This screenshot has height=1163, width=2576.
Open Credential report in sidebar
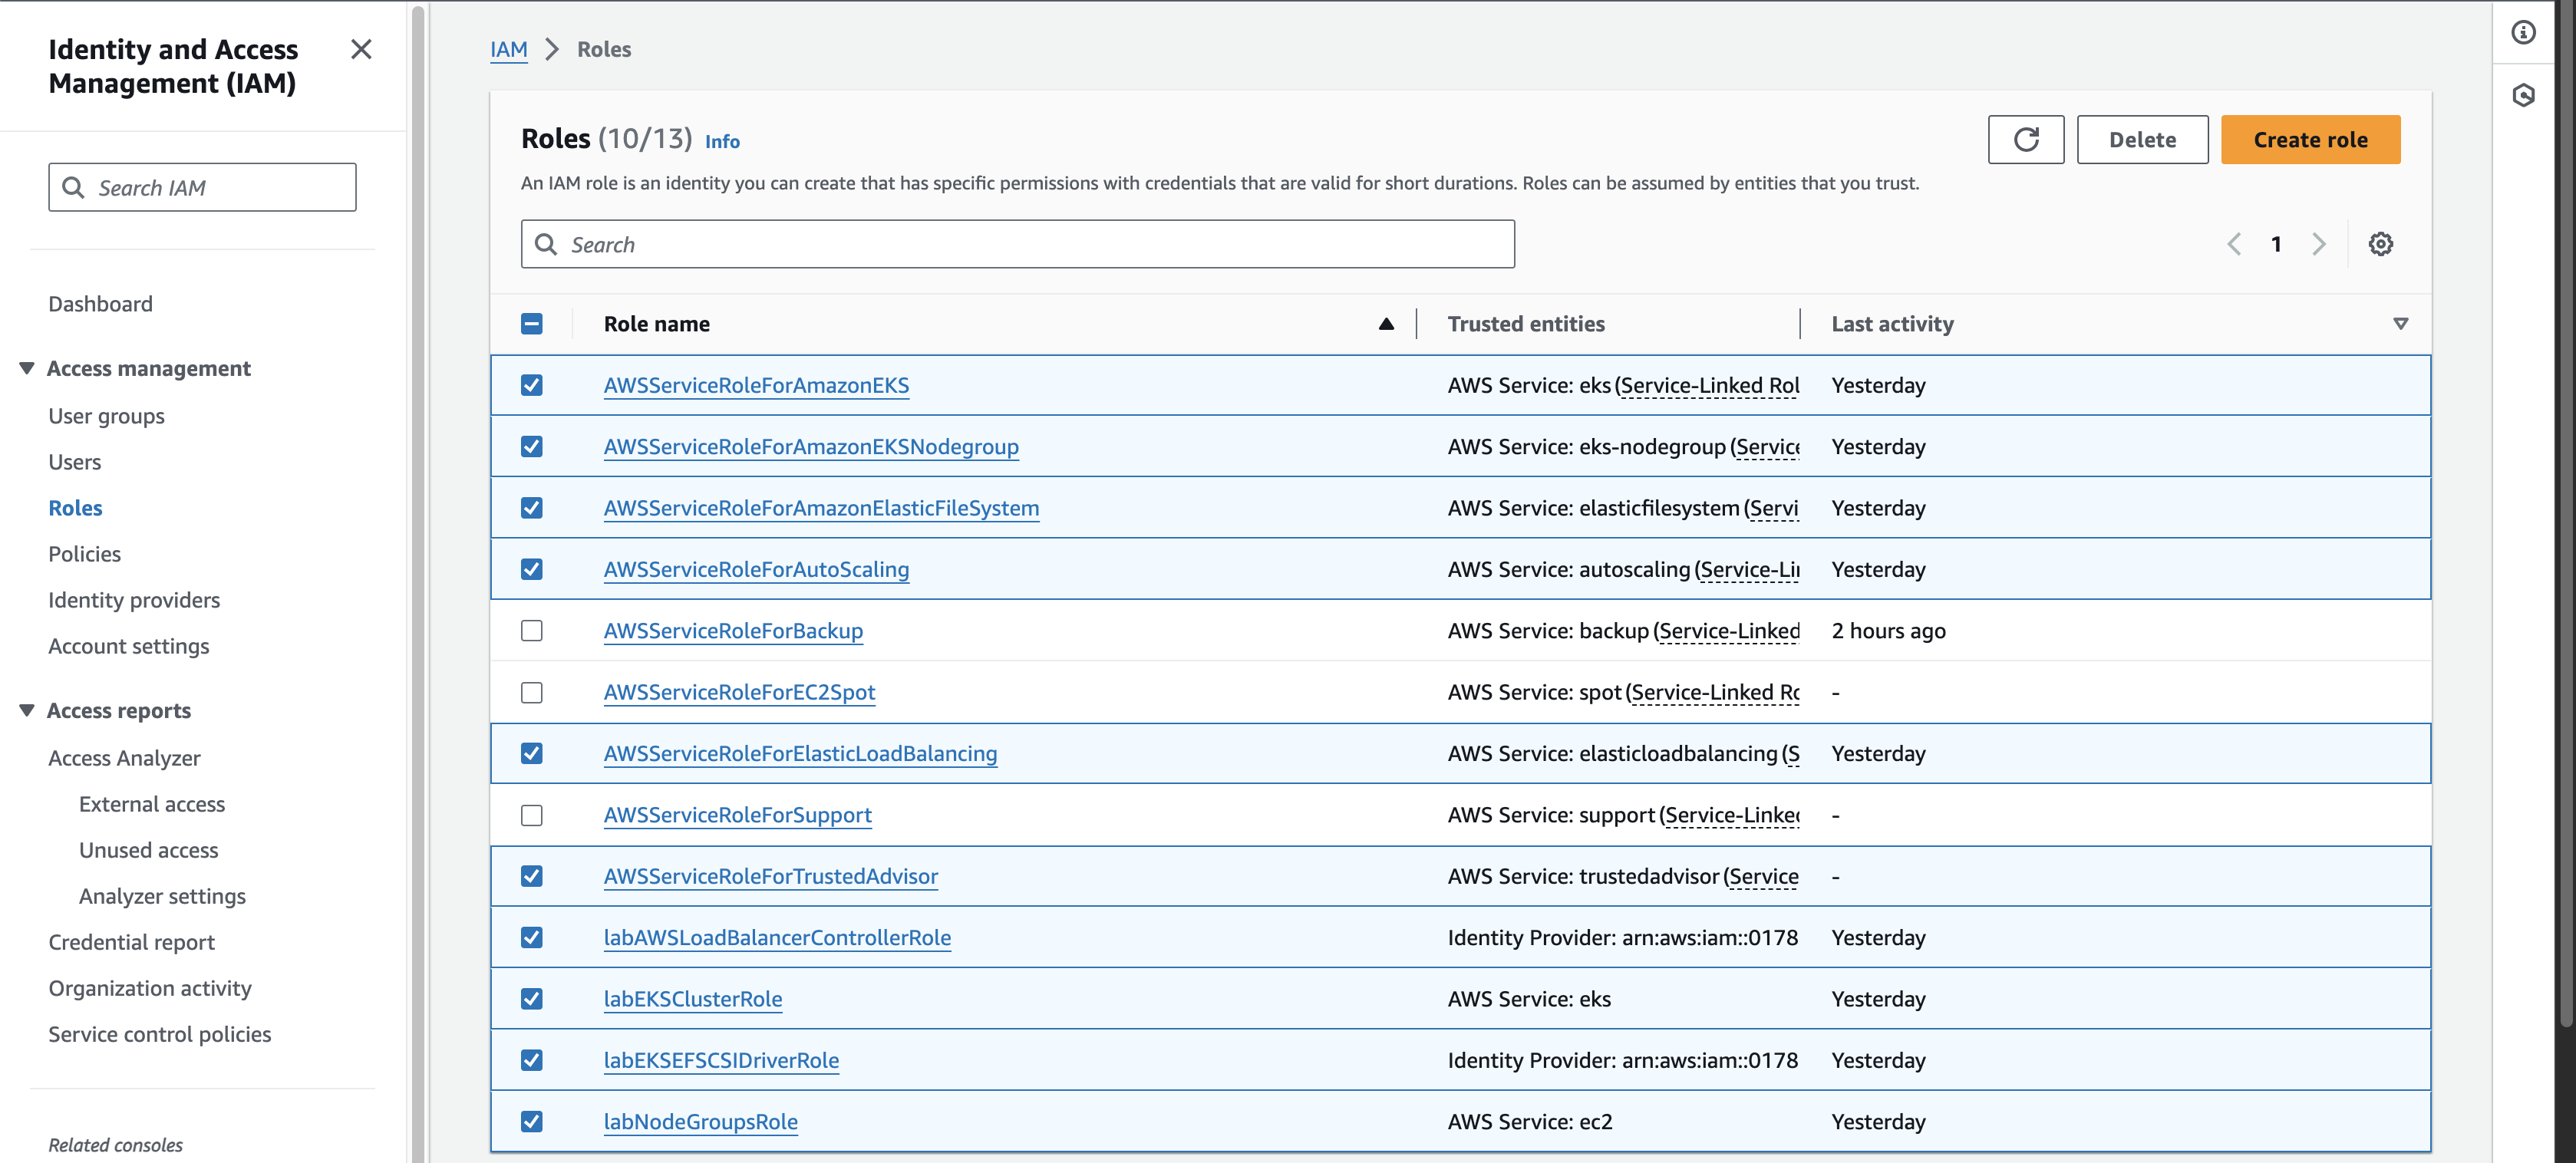click(x=131, y=942)
